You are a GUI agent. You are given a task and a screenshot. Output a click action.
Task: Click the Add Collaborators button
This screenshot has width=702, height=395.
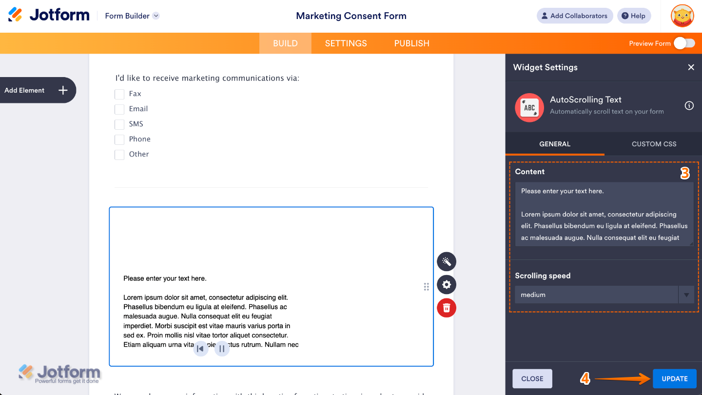(575, 16)
